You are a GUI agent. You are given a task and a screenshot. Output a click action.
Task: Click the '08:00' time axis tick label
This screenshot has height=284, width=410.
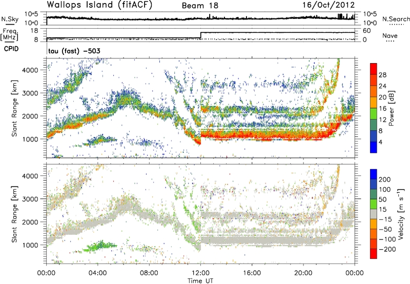pos(149,273)
